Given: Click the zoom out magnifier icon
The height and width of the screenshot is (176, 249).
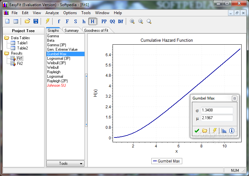Looking at the screenshot, I should [141, 21].
